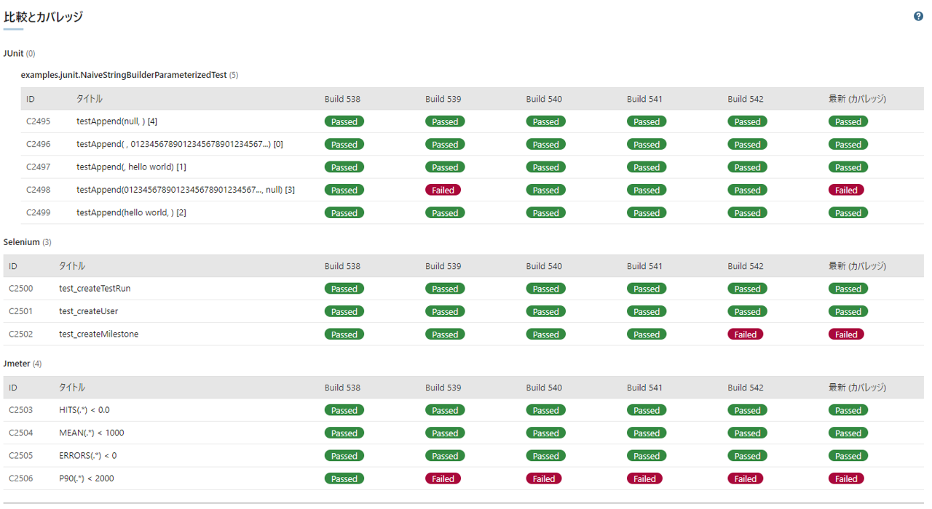Click latest coverage Failed badge for C2506
Image resolution: width=932 pixels, height=509 pixels.
(846, 479)
